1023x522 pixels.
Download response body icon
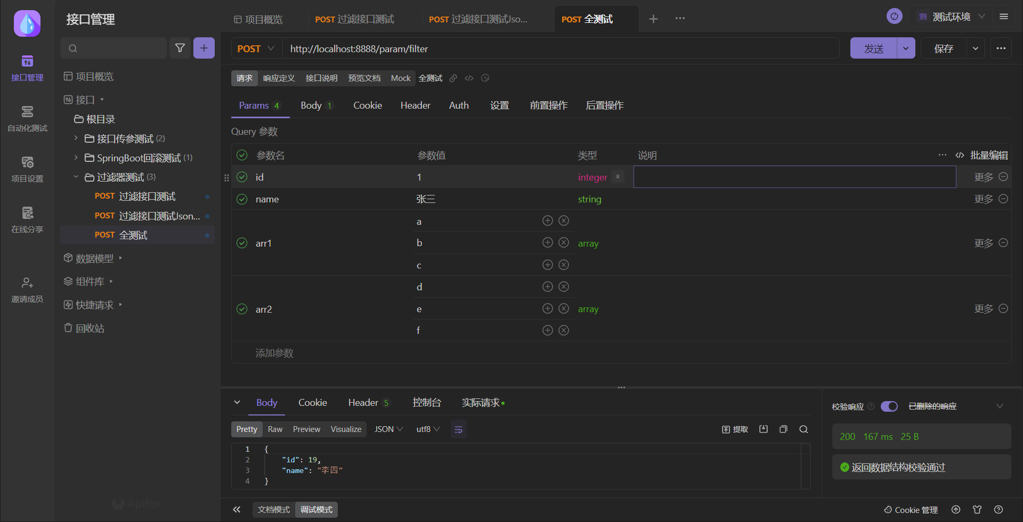pyautogui.click(x=764, y=429)
